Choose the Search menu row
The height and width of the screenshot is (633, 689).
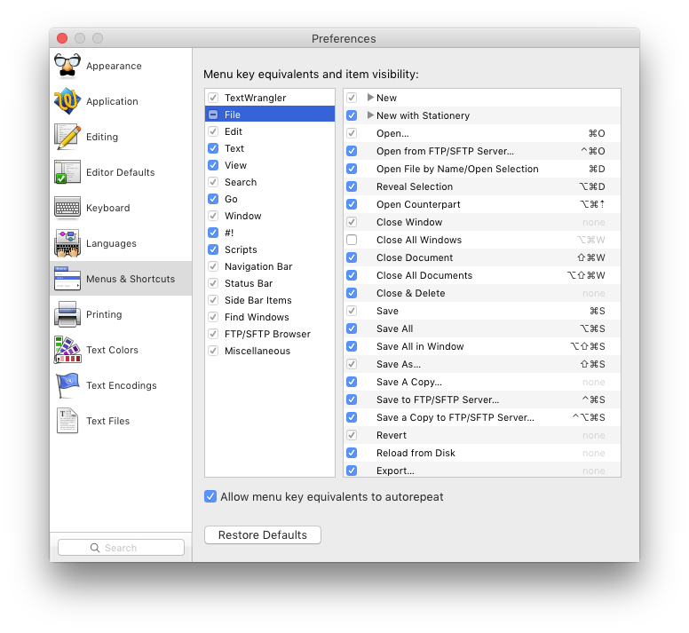click(270, 182)
